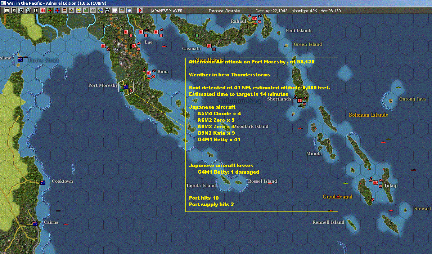This screenshot has width=432, height=254.
Task: Click the Rabaul map label
Action: click(x=238, y=21)
